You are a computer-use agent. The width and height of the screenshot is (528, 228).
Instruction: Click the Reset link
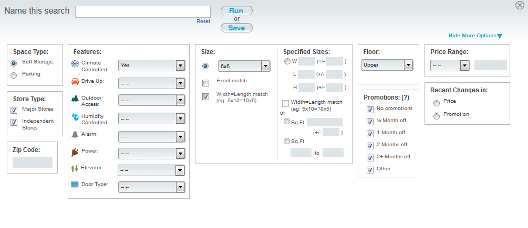(x=203, y=21)
